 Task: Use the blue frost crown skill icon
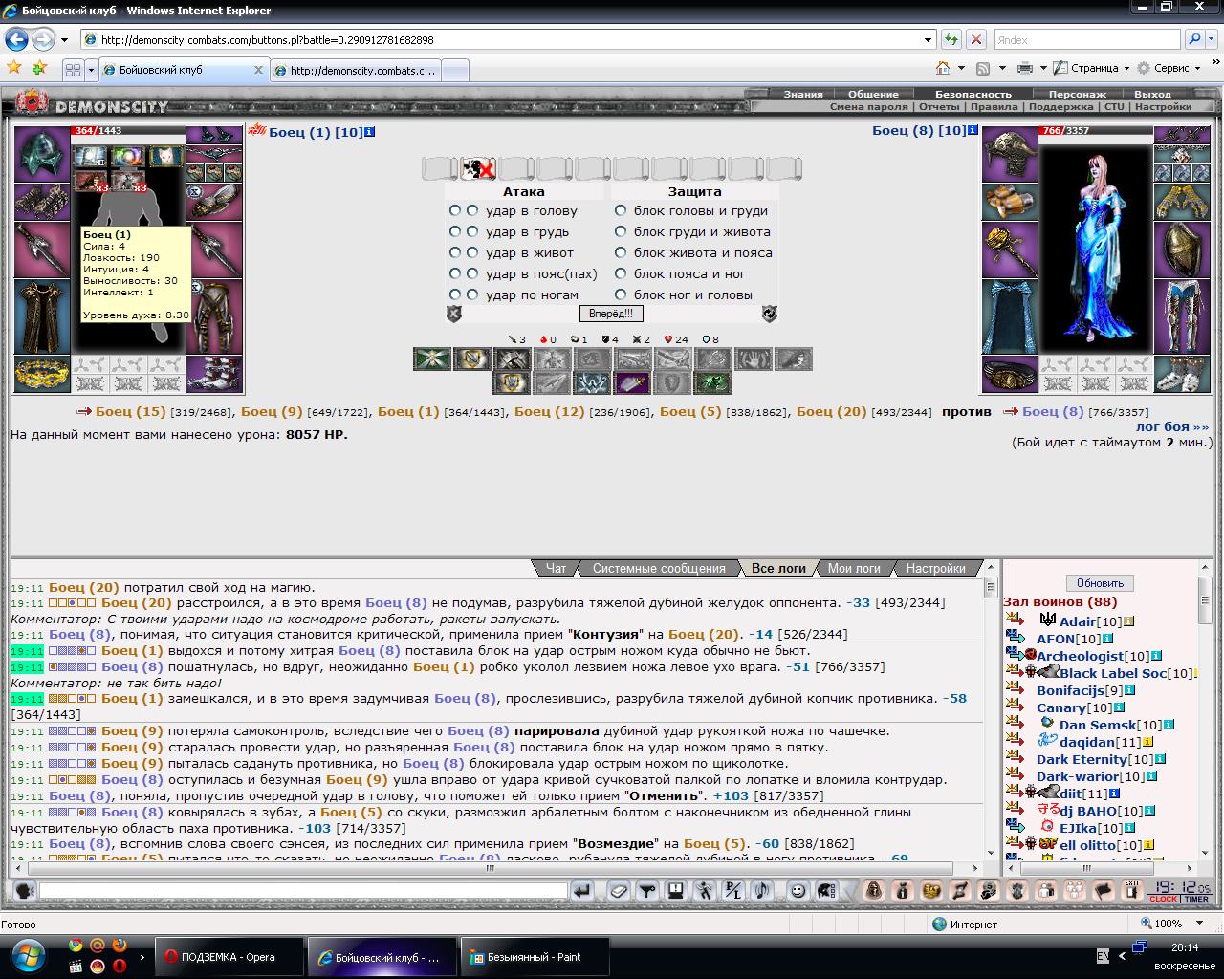tap(592, 382)
